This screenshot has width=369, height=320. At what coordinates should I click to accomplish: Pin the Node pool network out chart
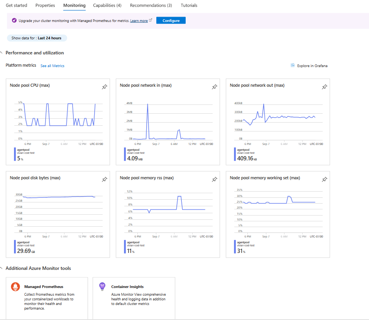click(325, 87)
